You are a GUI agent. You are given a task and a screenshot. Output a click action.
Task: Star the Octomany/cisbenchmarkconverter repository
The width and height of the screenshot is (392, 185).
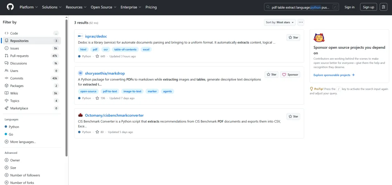click(x=293, y=116)
